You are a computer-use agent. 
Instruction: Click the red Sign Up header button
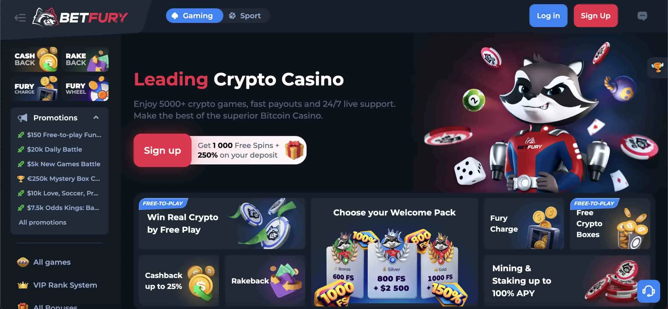(595, 16)
